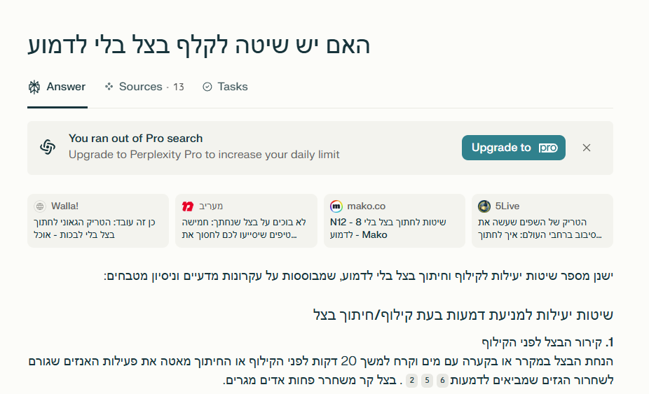Click the 5Live favicon icon
This screenshot has width=649, height=394.
coord(484,206)
